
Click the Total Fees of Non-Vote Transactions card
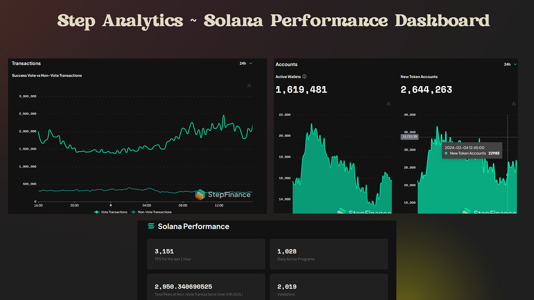tap(206, 287)
